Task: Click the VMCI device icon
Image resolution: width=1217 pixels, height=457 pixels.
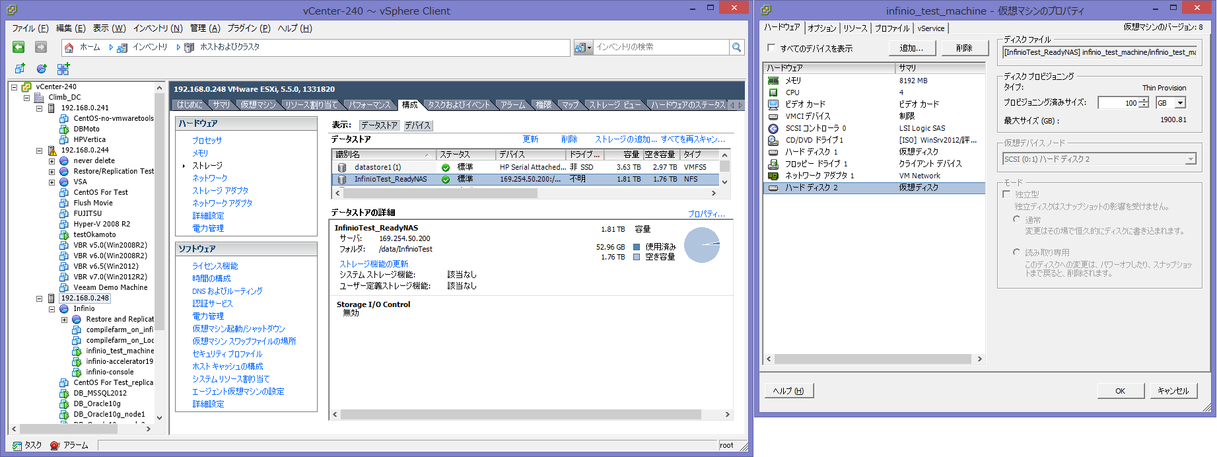Action: click(773, 116)
